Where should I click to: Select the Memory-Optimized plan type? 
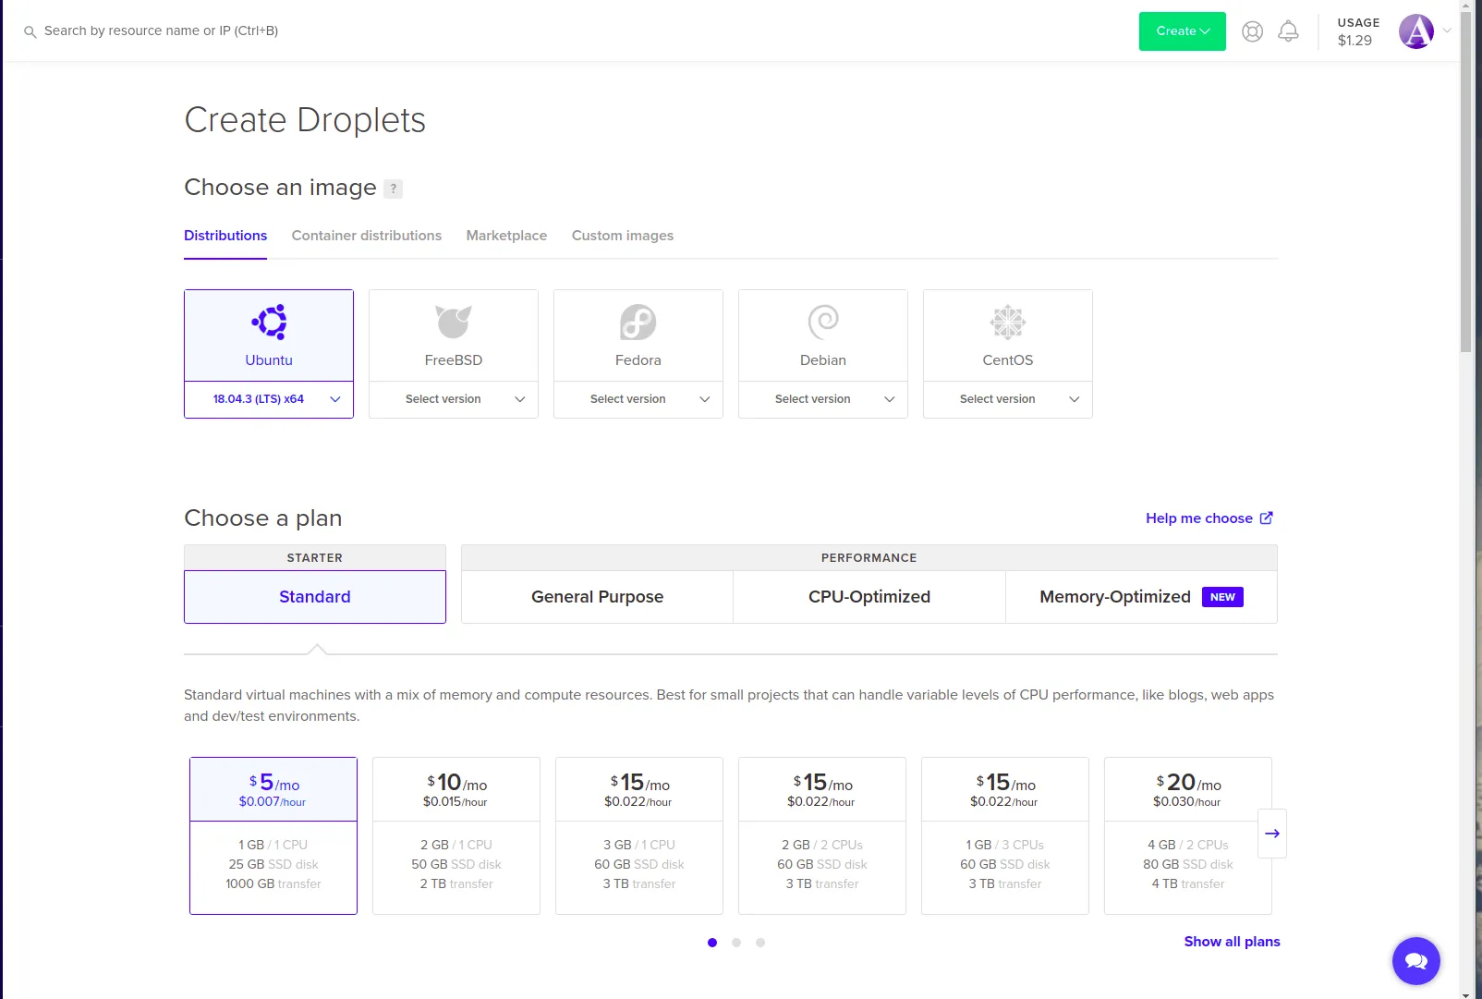(x=1141, y=597)
